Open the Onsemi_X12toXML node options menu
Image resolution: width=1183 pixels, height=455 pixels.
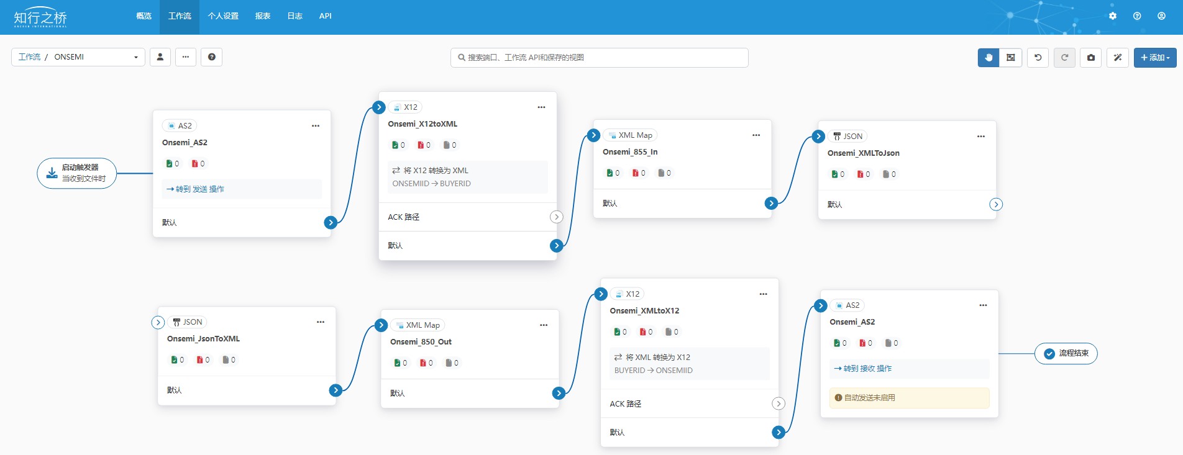(541, 107)
